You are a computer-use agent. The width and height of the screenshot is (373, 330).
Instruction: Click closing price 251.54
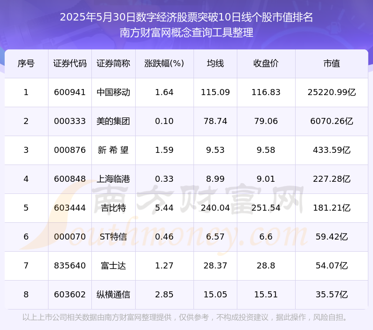click(266, 208)
